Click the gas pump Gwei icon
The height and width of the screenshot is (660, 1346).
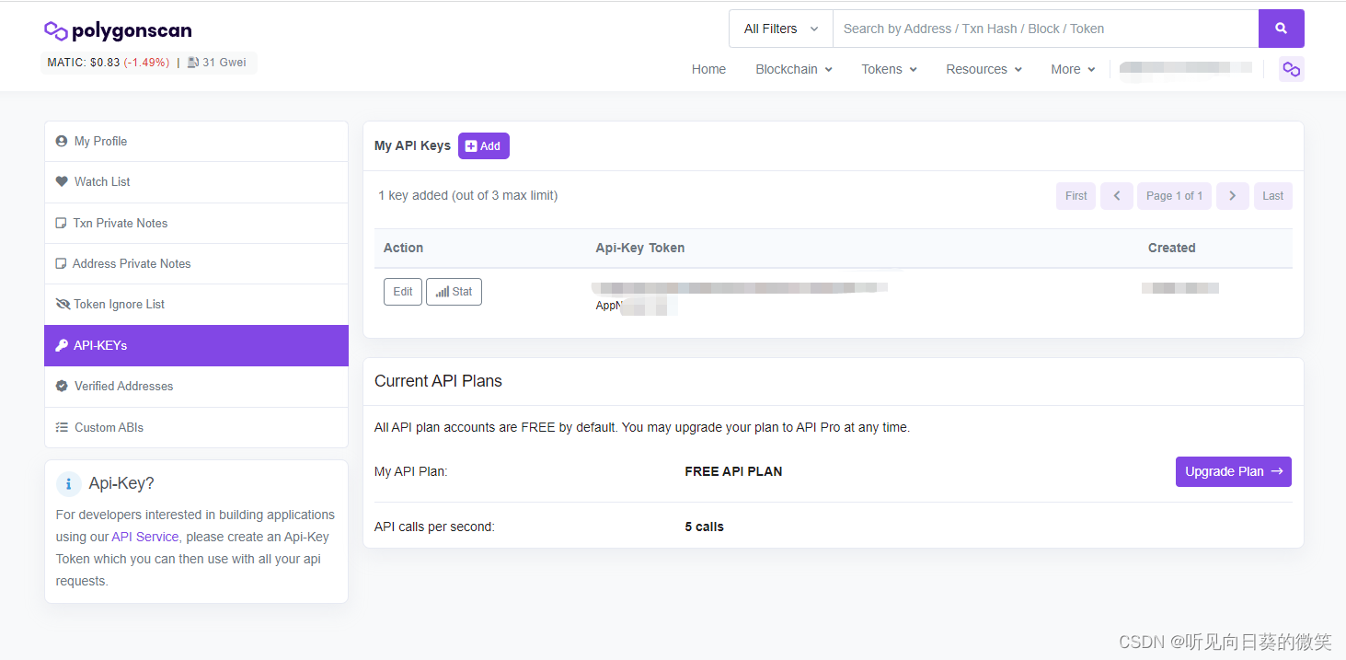(x=193, y=63)
